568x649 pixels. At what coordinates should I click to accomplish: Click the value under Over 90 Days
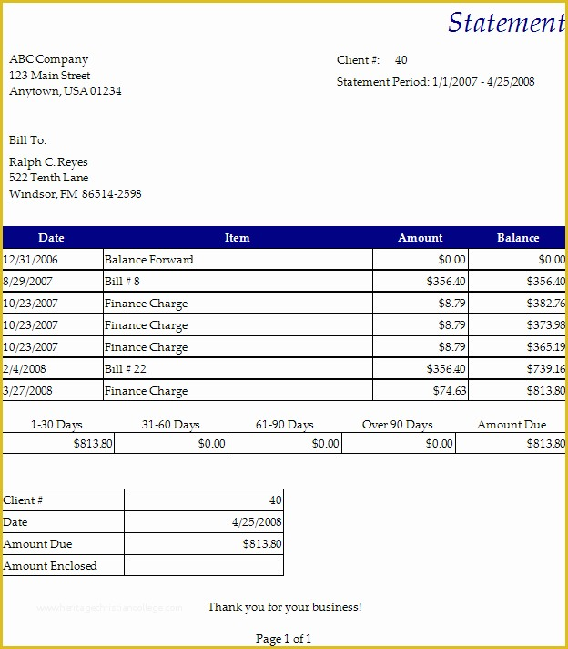(x=439, y=444)
